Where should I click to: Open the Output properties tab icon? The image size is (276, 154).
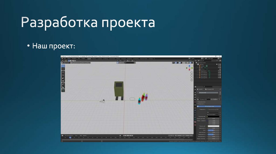point(195,95)
